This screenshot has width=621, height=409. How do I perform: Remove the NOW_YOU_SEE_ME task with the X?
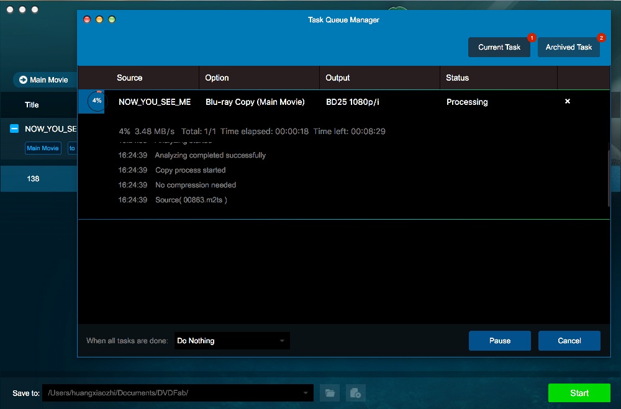pos(567,101)
